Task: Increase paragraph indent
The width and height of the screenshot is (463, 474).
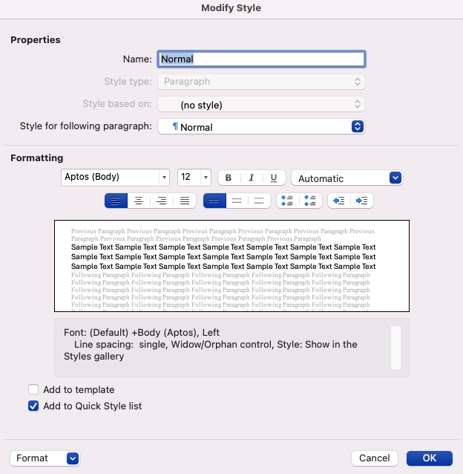Action: (x=362, y=201)
